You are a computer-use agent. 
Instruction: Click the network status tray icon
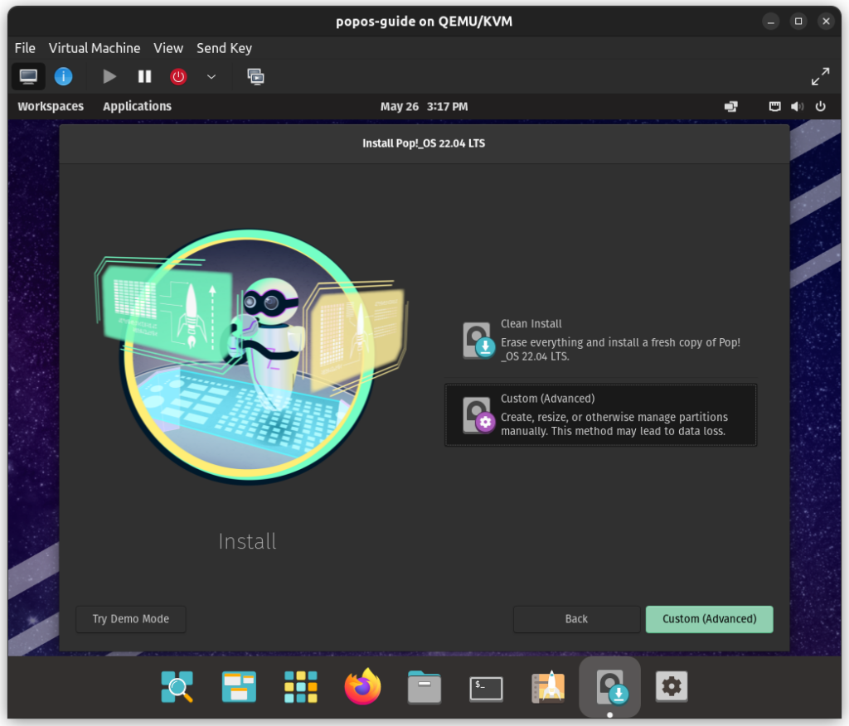pos(775,106)
